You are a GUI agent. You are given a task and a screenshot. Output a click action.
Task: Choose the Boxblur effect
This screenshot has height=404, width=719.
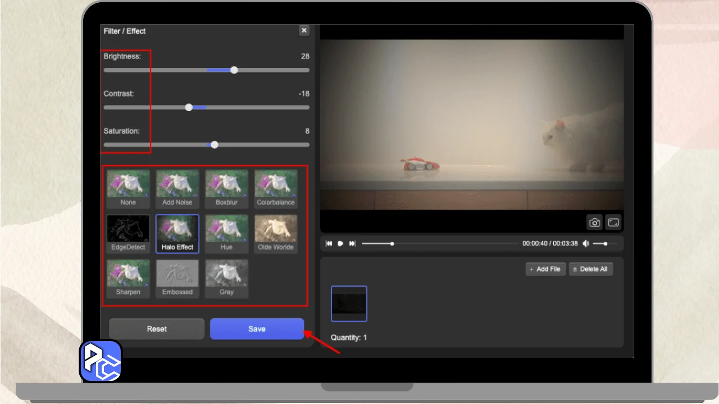point(226,187)
